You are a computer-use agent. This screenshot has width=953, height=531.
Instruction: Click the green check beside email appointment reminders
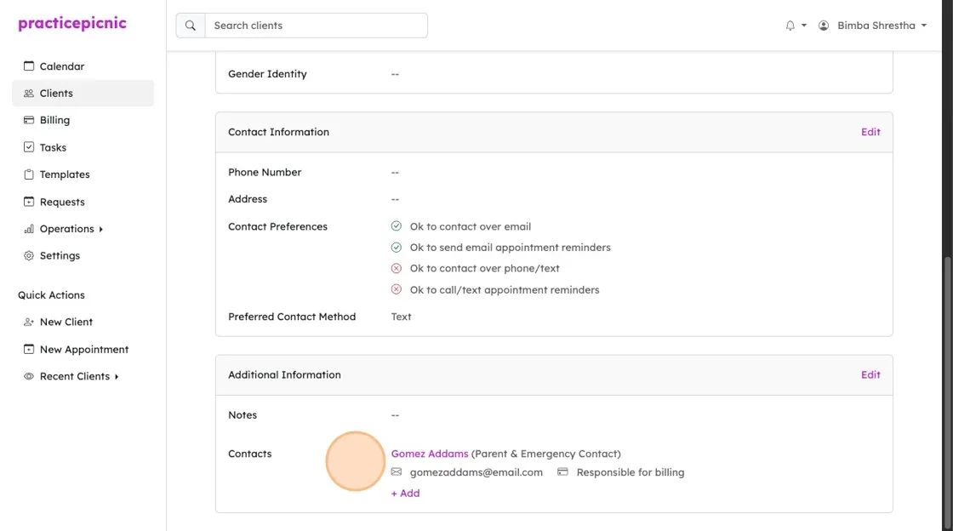tap(397, 248)
